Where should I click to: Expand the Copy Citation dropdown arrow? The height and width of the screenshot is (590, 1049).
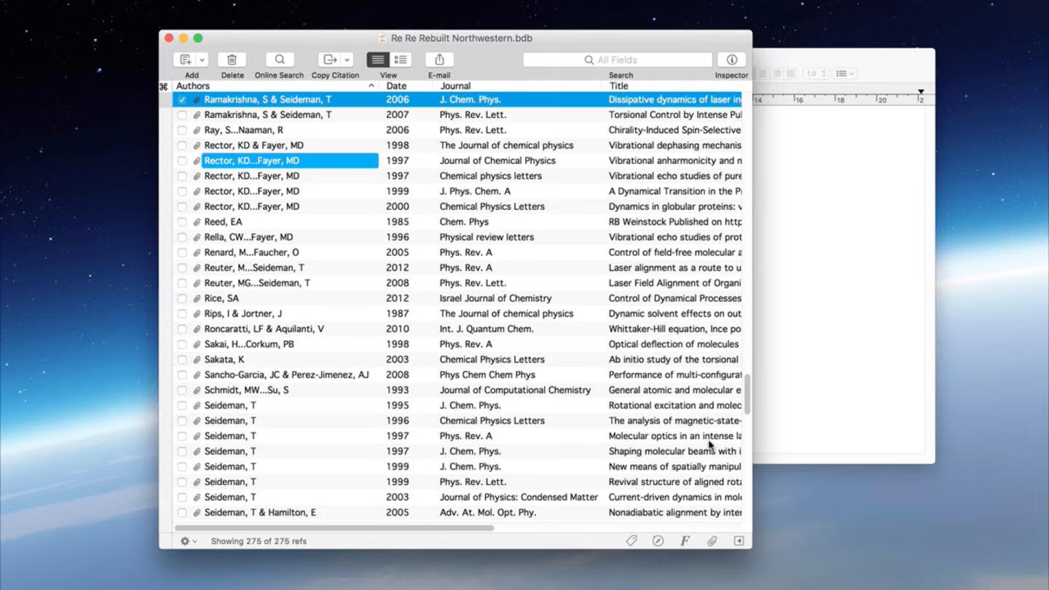tap(347, 60)
